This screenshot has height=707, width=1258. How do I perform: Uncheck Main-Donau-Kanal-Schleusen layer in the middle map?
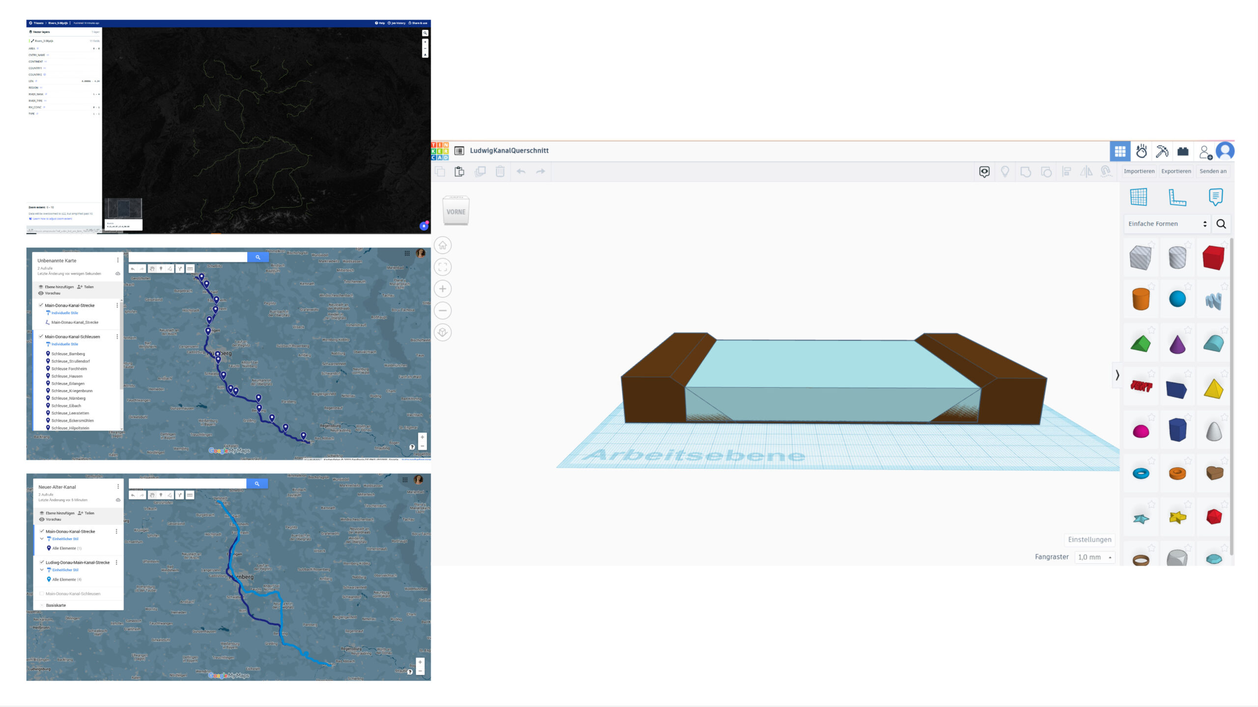(x=41, y=336)
